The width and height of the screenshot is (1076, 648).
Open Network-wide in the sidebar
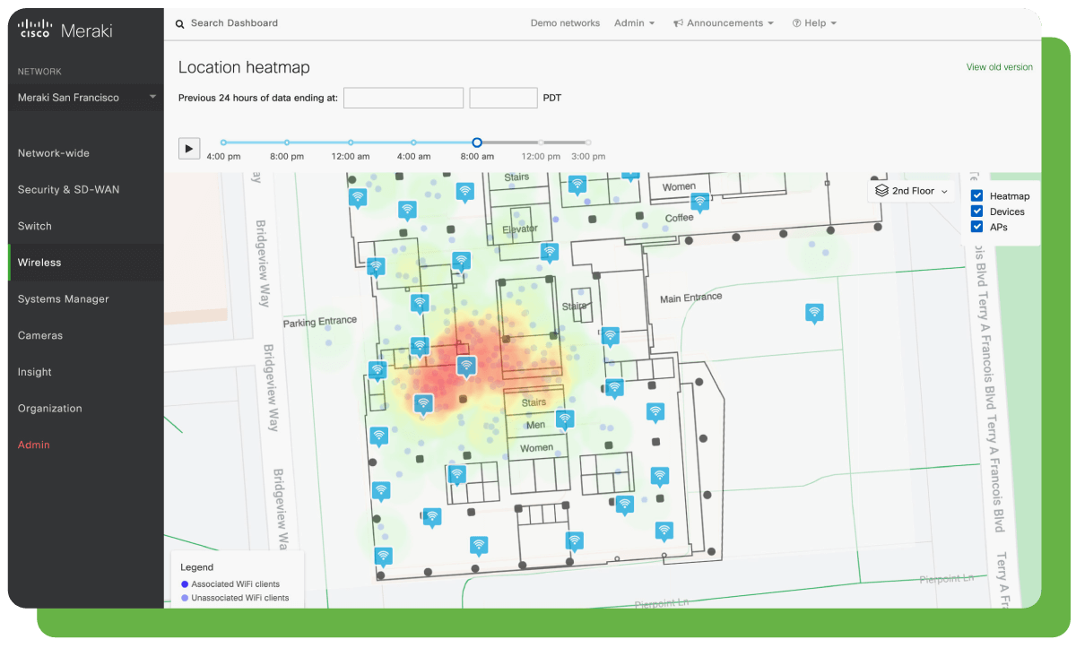point(54,153)
